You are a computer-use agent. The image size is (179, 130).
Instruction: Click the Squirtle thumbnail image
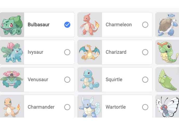click(89, 80)
